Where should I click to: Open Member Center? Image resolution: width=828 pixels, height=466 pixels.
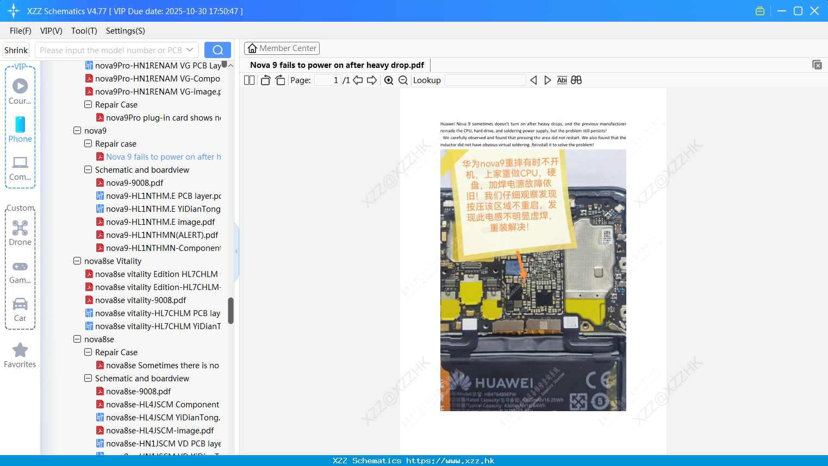(x=282, y=48)
